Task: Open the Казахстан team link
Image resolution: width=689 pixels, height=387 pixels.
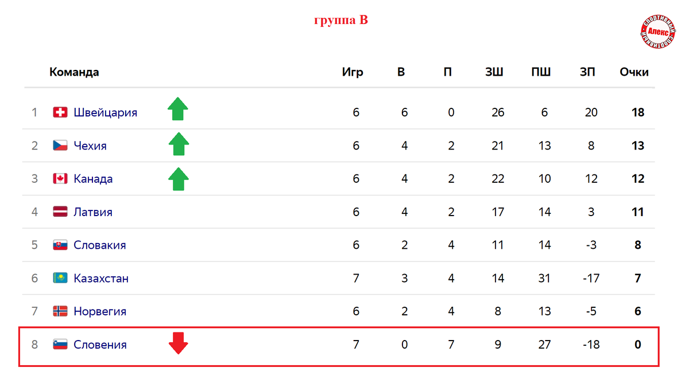Action: pos(101,279)
